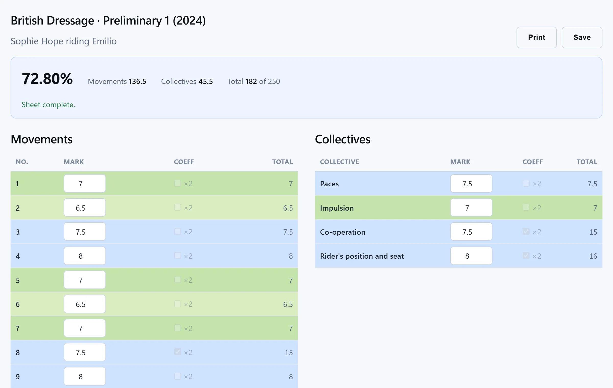The width and height of the screenshot is (613, 388).
Task: Click the Co-operation collective label
Action: point(343,232)
